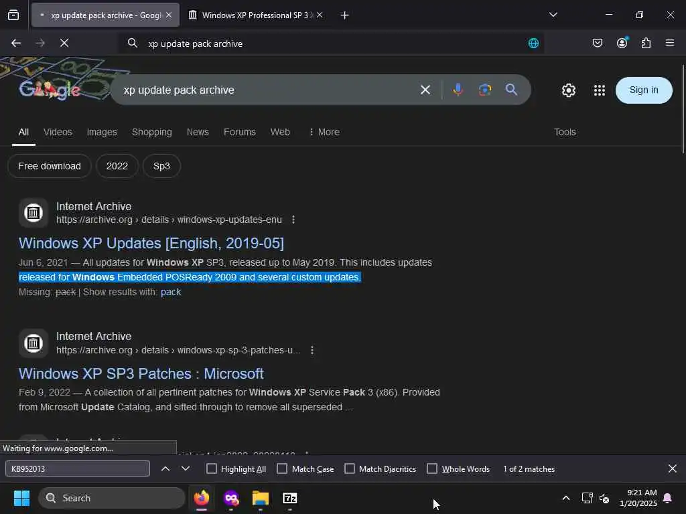Close the 'Windows XP Professional SP 3' tab
Image resolution: width=686 pixels, height=514 pixels.
pos(320,15)
